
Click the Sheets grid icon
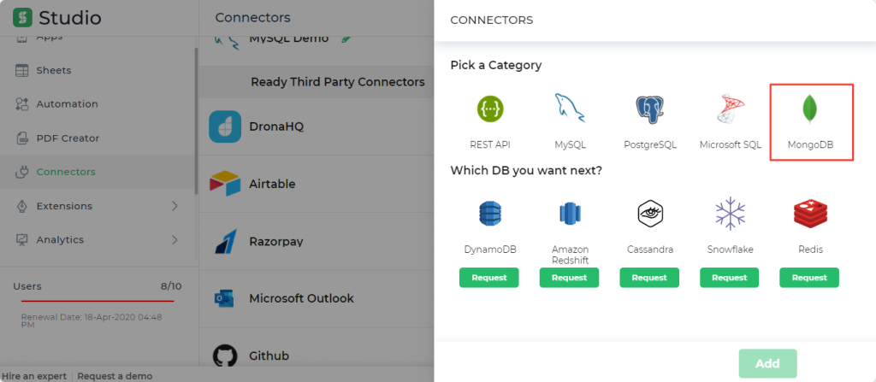click(21, 71)
